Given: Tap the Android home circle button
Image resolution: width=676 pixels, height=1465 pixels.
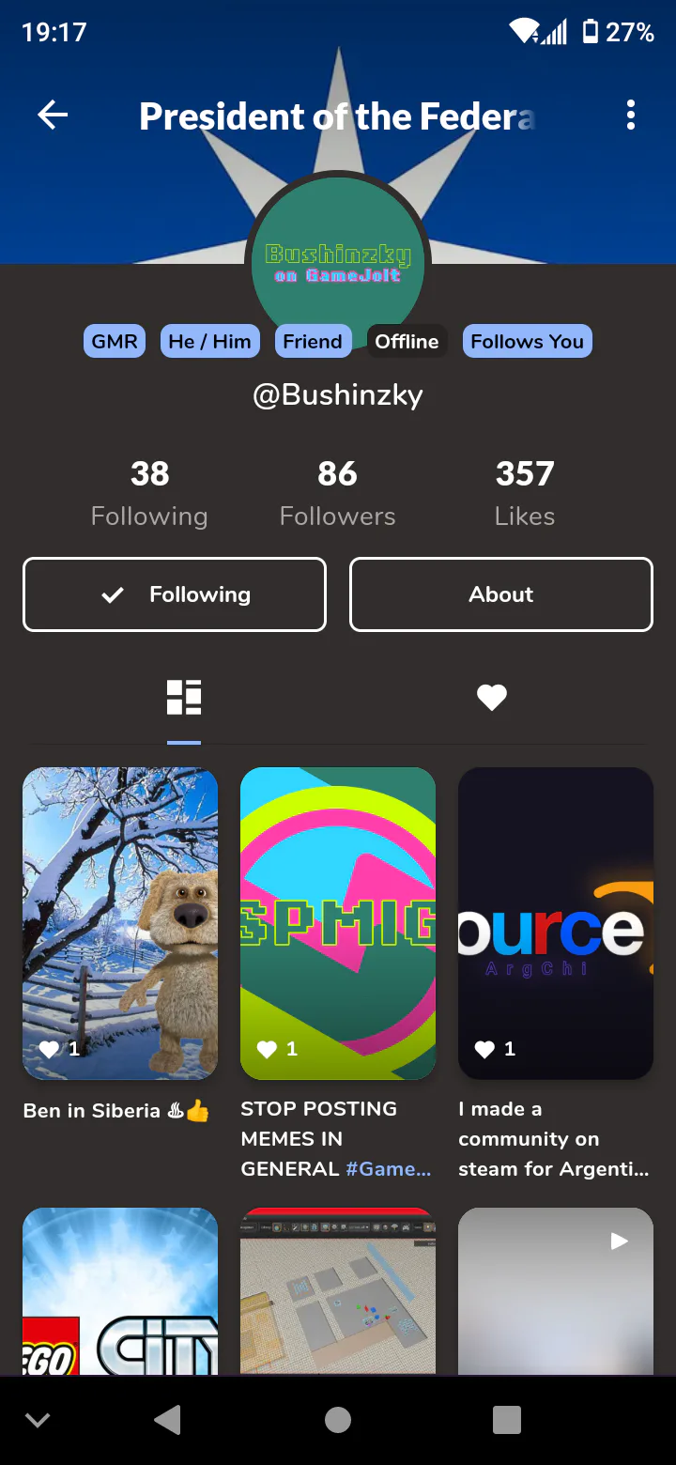Looking at the screenshot, I should [338, 1420].
